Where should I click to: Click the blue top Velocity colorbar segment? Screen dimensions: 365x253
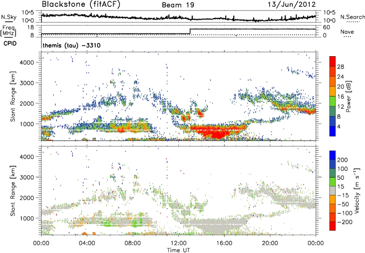pyautogui.click(x=333, y=155)
